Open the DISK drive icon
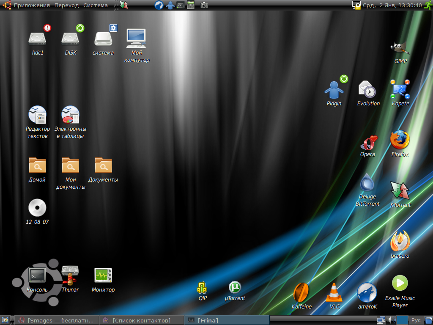 [70, 39]
